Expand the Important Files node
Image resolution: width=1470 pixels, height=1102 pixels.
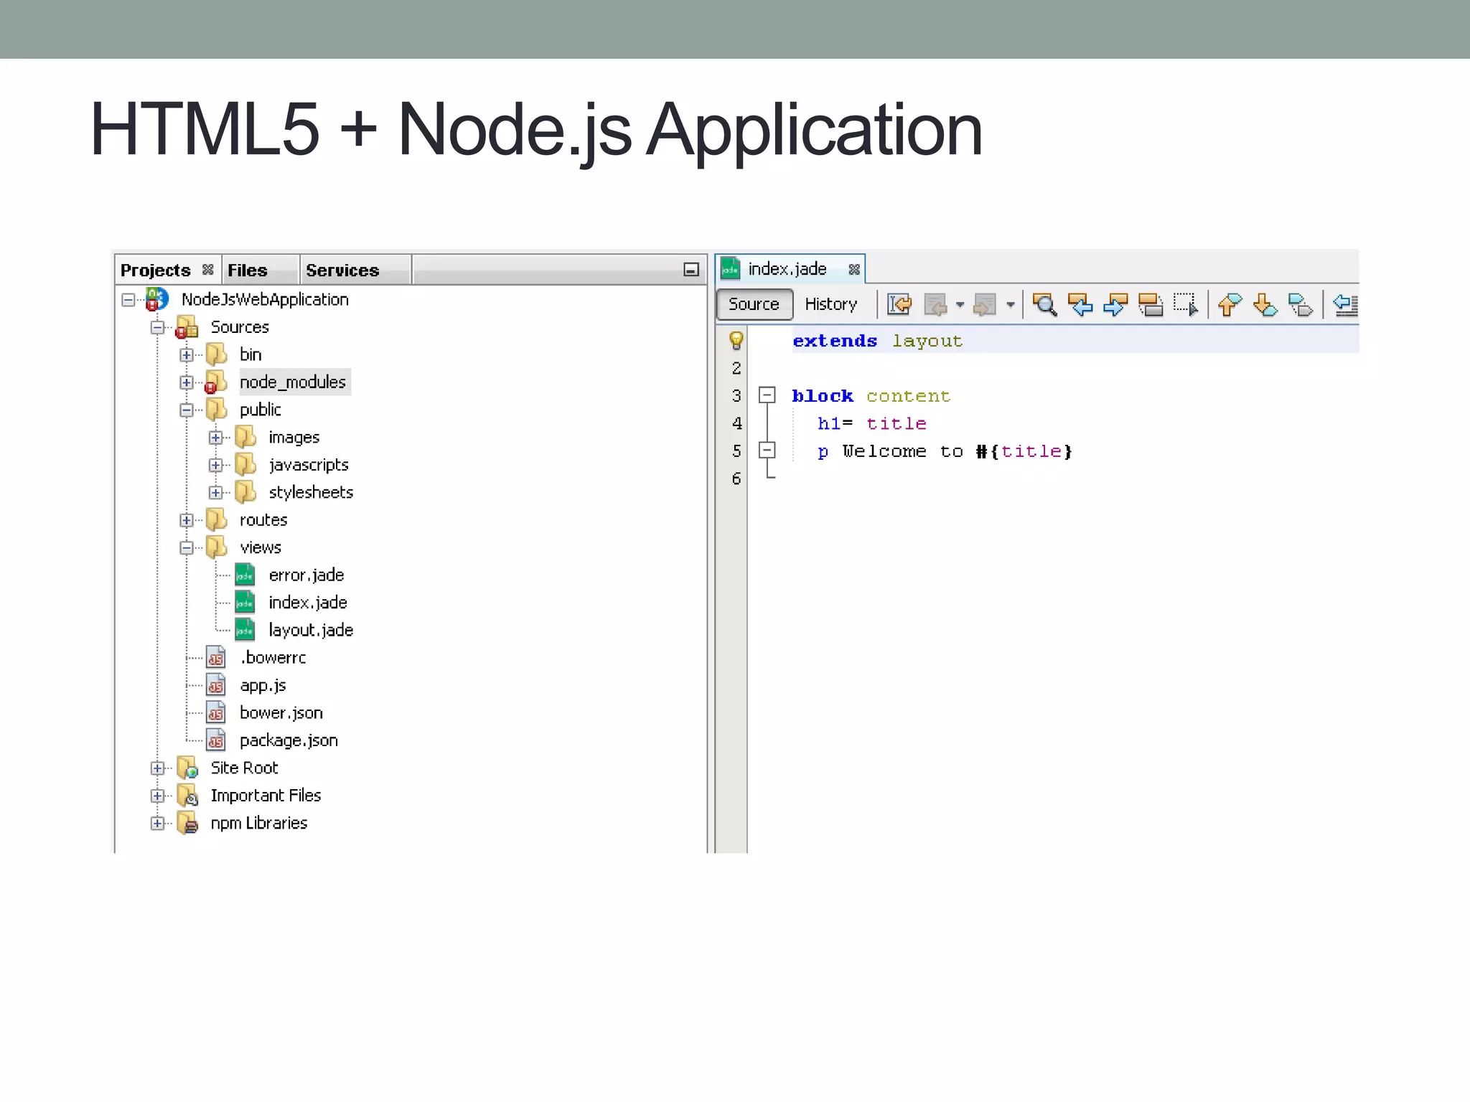(x=157, y=796)
